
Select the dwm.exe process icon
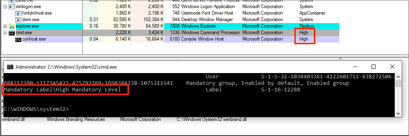[x=18, y=19]
